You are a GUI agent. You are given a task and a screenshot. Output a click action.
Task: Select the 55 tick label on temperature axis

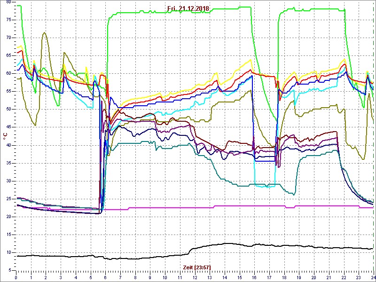click(8, 92)
